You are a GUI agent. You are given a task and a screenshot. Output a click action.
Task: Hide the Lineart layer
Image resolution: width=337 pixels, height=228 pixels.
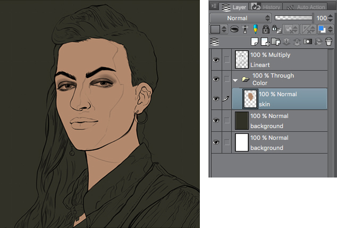(216, 60)
